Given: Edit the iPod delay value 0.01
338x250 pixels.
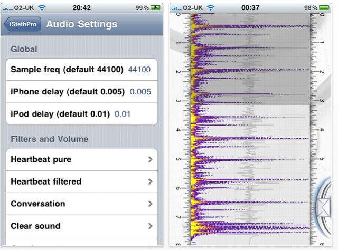Looking at the screenshot, I should (x=123, y=114).
